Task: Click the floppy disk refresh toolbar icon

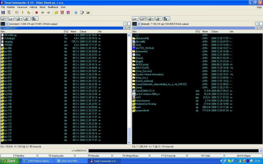Action: coord(3,12)
